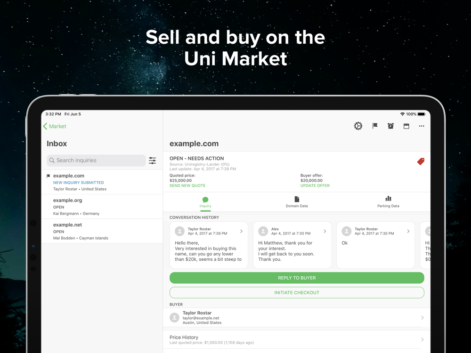Screen dimensions: 471x353
Task: Open the calendar icon in the toolbar
Action: pyautogui.click(x=406, y=126)
